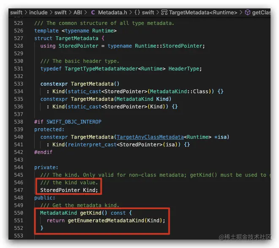
Task: Click 'TargetTypeMetadataHeader' on line 531
Action: click(101, 69)
